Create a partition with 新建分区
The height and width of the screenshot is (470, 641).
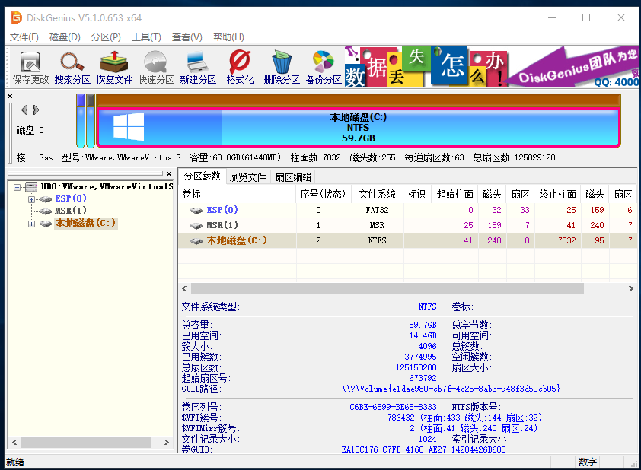click(198, 68)
